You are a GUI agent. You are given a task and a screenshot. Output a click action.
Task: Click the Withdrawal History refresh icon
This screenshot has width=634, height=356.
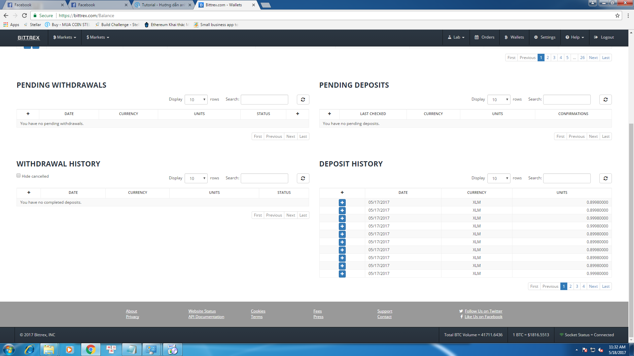click(303, 178)
